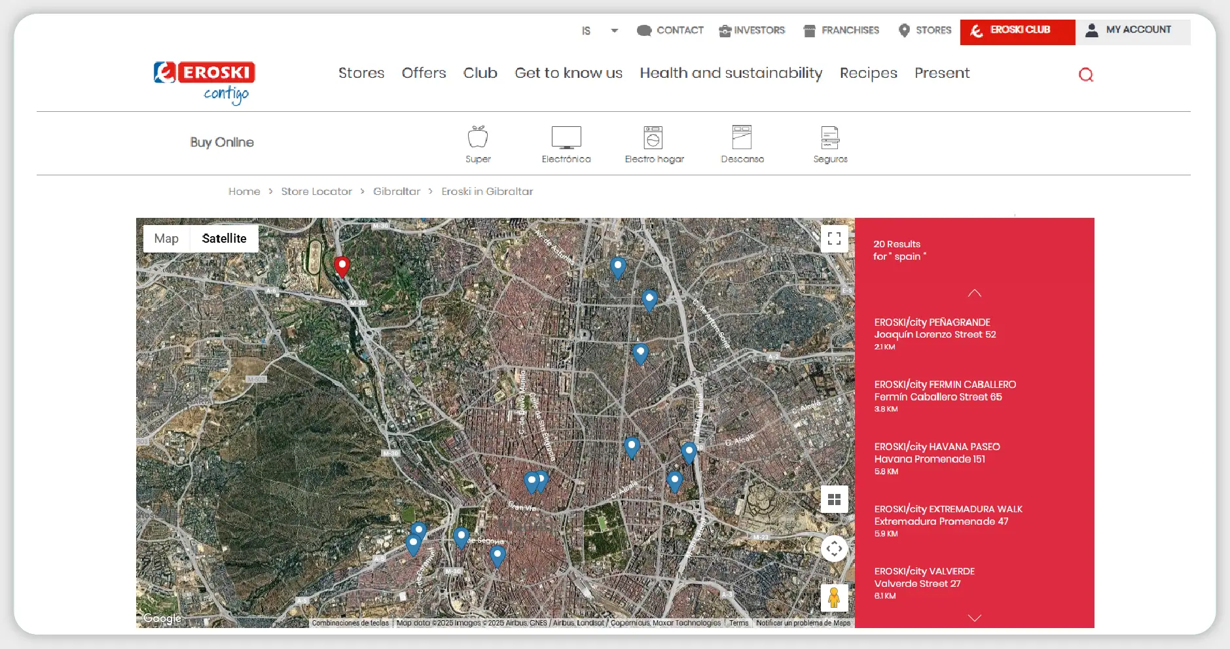1230x649 pixels.
Task: Open the top Stores locator link
Action: tap(925, 30)
